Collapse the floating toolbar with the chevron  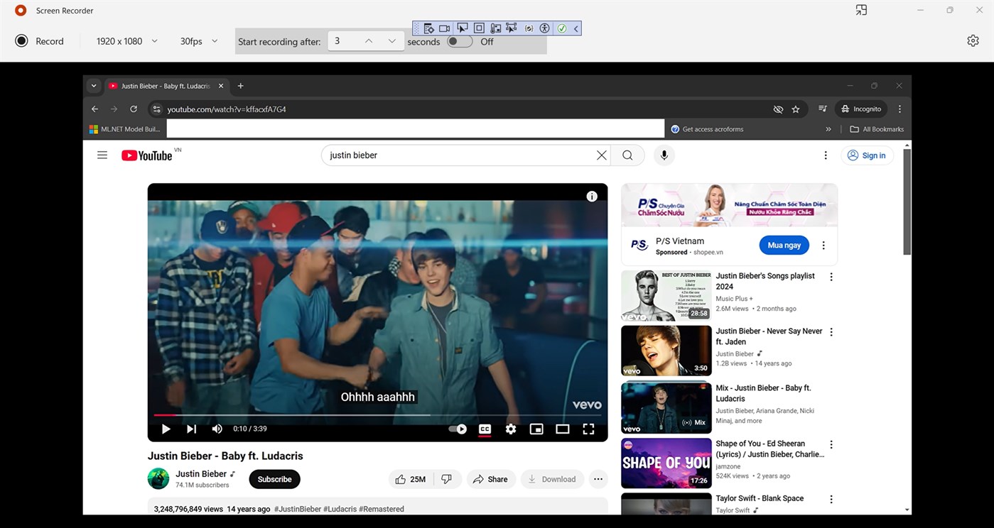click(x=576, y=28)
